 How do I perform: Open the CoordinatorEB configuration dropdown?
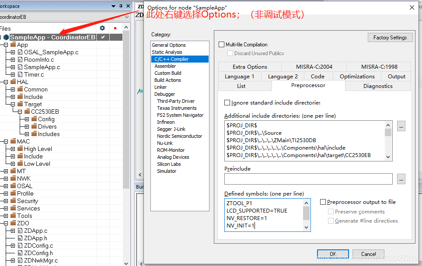[x=127, y=17]
